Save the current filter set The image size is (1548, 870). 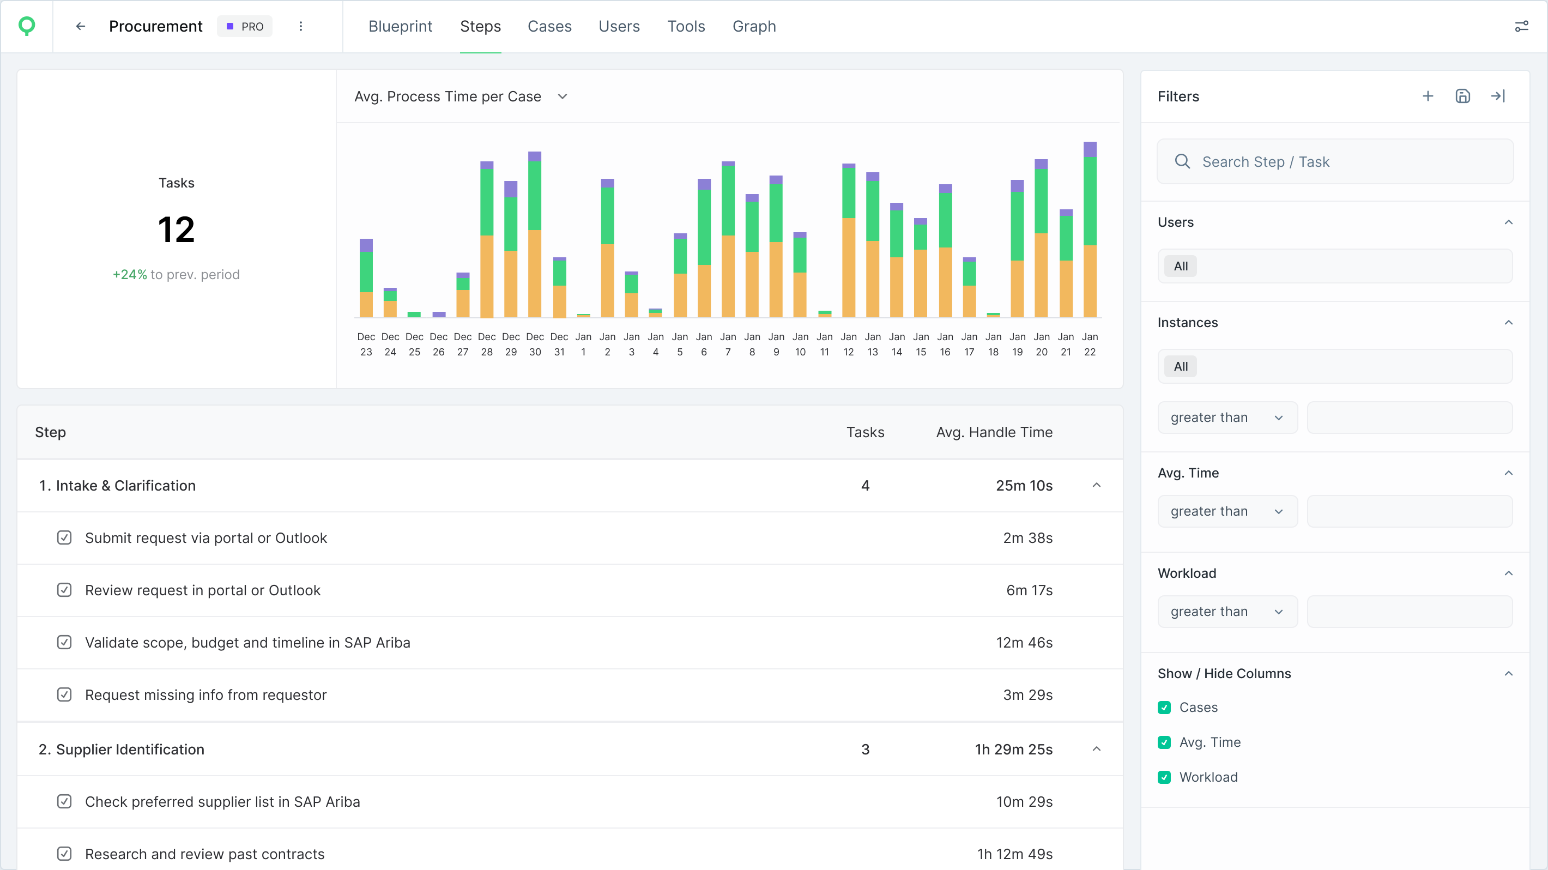coord(1464,96)
